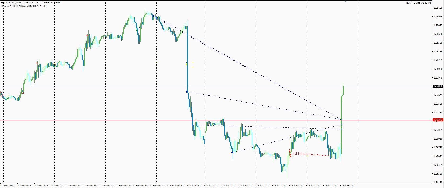Click the Версия 1.43 (1010) version line
This screenshot has width=444, height=188.
24,6
